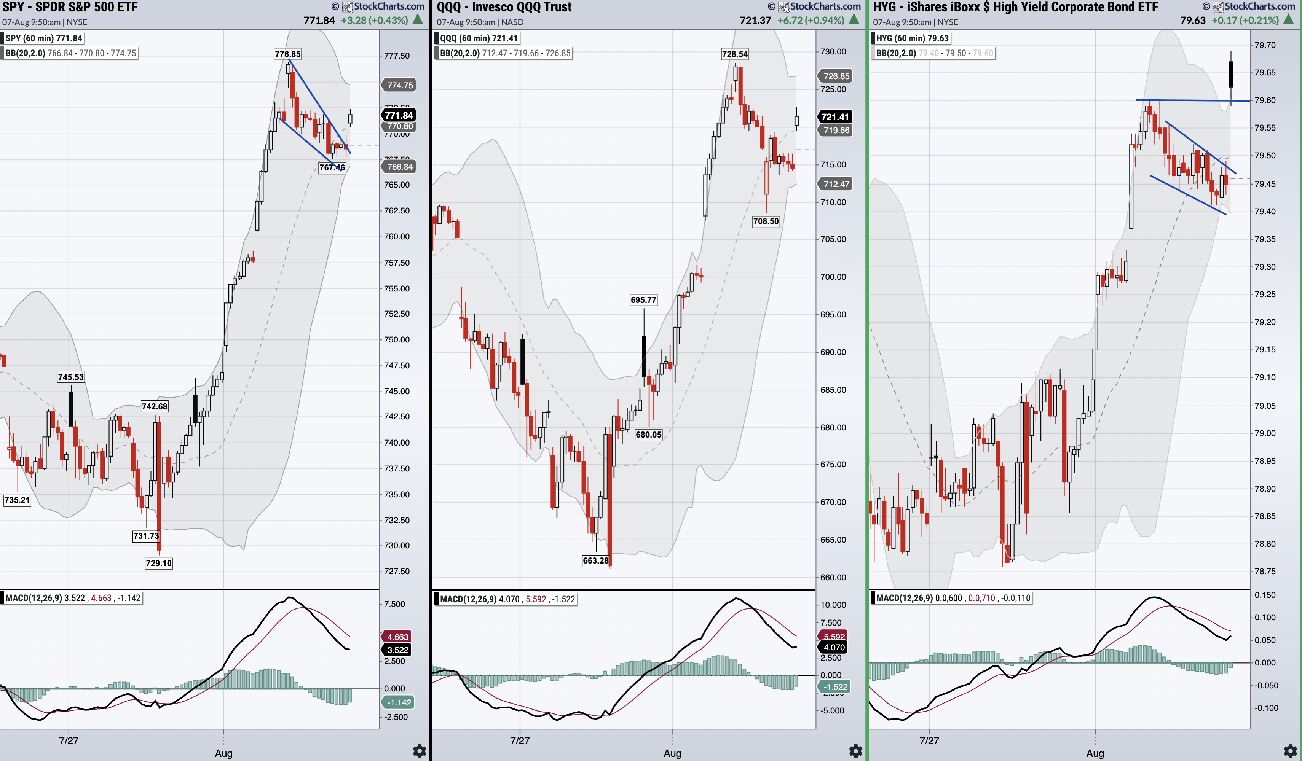Viewport: 1302px width, 761px height.
Task: Click the 726.85 upper band tag on QQQ axis
Action: (x=835, y=76)
